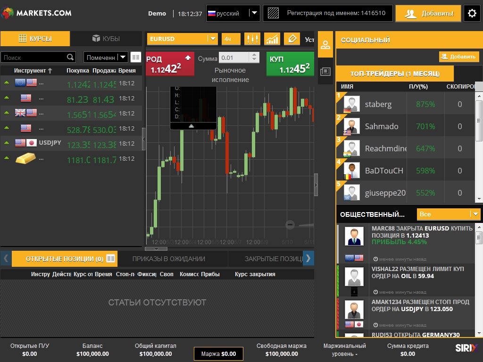Viewport: 483px width, 362px height.
Task: Open chart indicators icon
Action: click(272, 39)
